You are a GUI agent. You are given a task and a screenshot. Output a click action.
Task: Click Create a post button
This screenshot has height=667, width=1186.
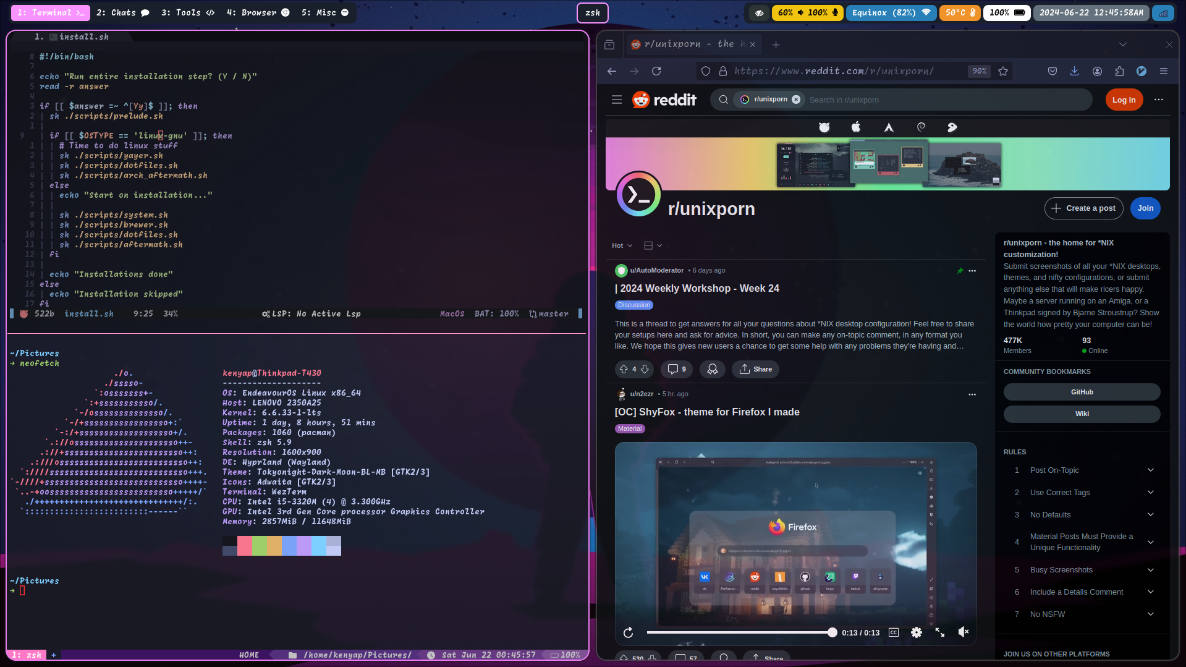click(x=1083, y=208)
